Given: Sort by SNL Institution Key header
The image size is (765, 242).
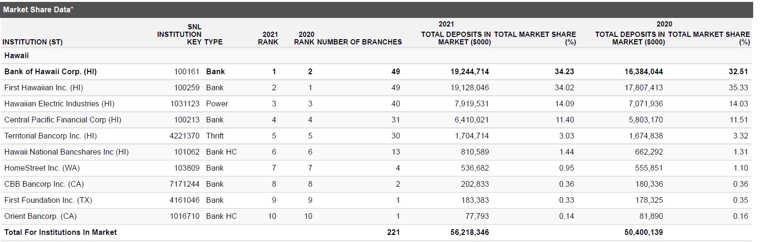Looking at the screenshot, I should coord(179,35).
